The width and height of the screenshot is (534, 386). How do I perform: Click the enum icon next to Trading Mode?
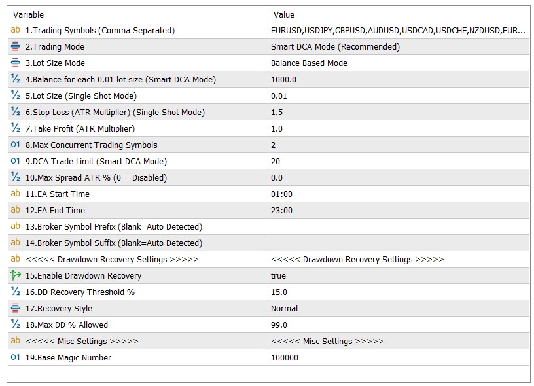pos(15,46)
